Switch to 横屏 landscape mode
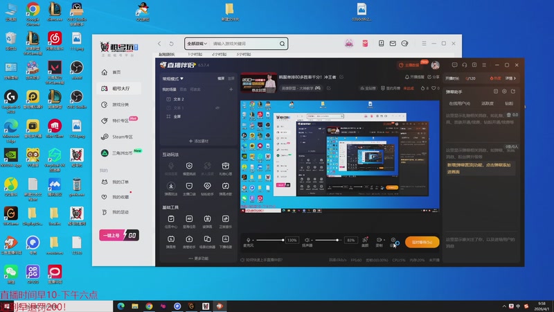This screenshot has height=312, width=554. tap(221, 78)
